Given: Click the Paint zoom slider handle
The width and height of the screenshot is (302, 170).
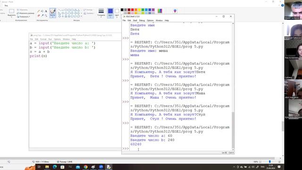Looking at the screenshot, I should [269, 161].
